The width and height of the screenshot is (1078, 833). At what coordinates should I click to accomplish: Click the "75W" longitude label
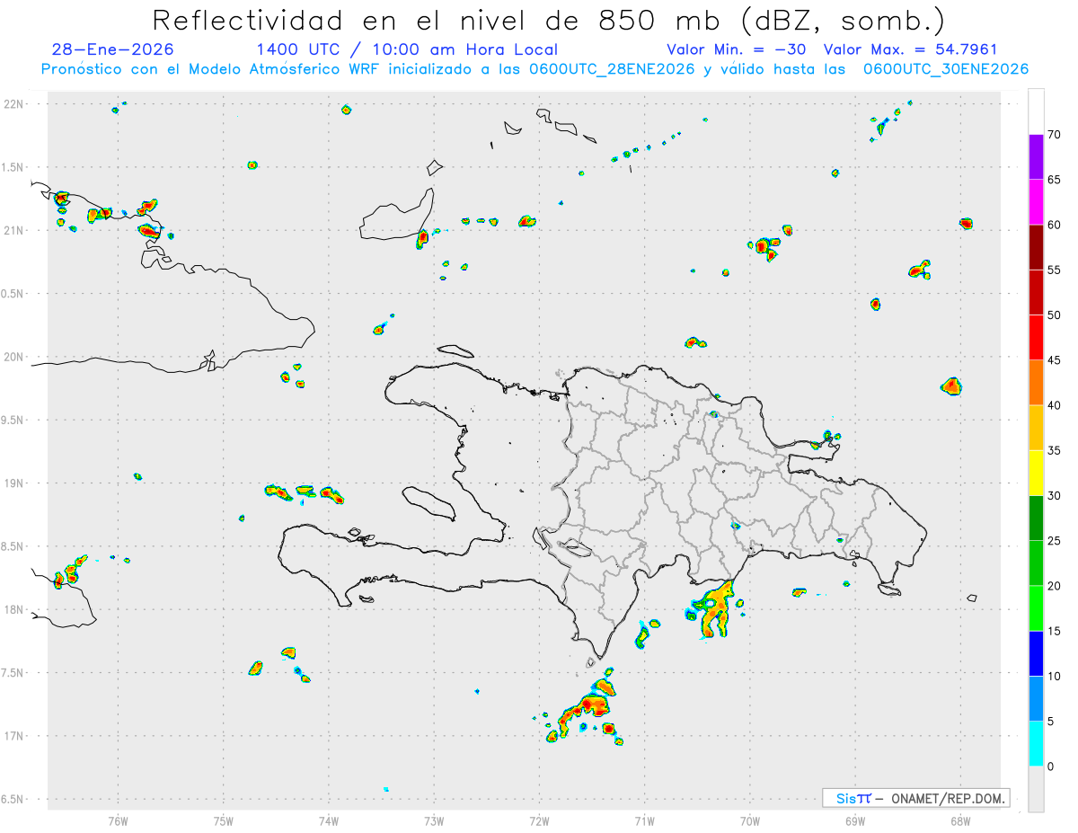223,820
